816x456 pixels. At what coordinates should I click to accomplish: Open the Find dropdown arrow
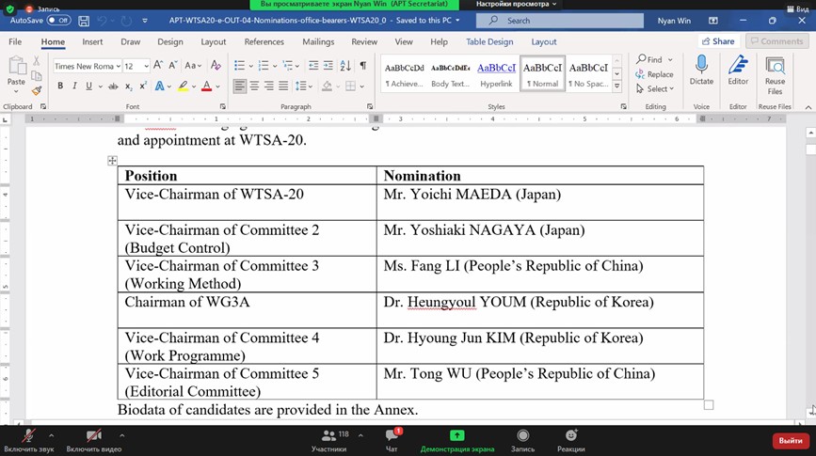pos(670,60)
